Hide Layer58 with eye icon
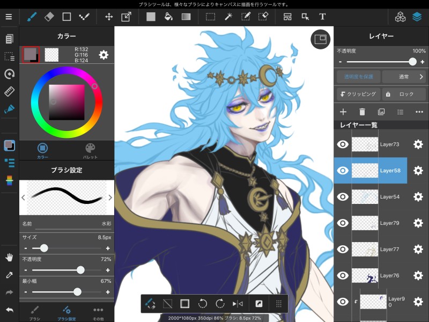The width and height of the screenshot is (429, 322). coord(343,171)
